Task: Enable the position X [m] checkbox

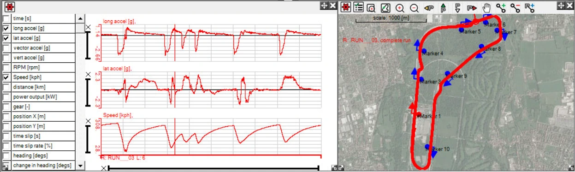Action: 6,116
